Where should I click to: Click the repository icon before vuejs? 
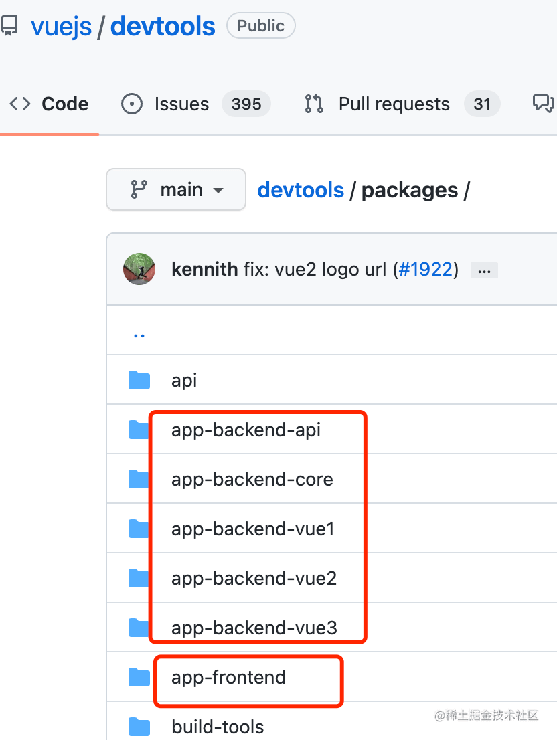pos(9,27)
